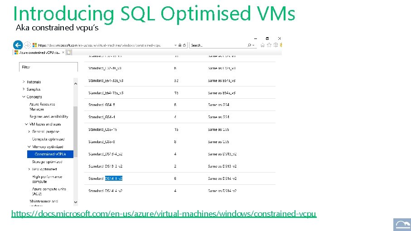Click Same as E64s_v3 in E64-16s row

222,93
